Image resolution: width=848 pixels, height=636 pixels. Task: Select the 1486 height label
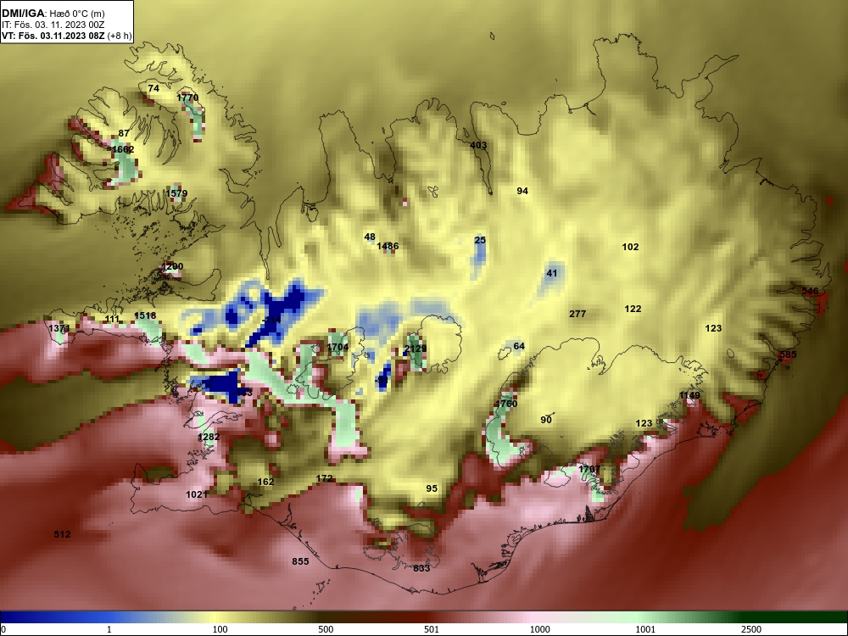click(388, 246)
